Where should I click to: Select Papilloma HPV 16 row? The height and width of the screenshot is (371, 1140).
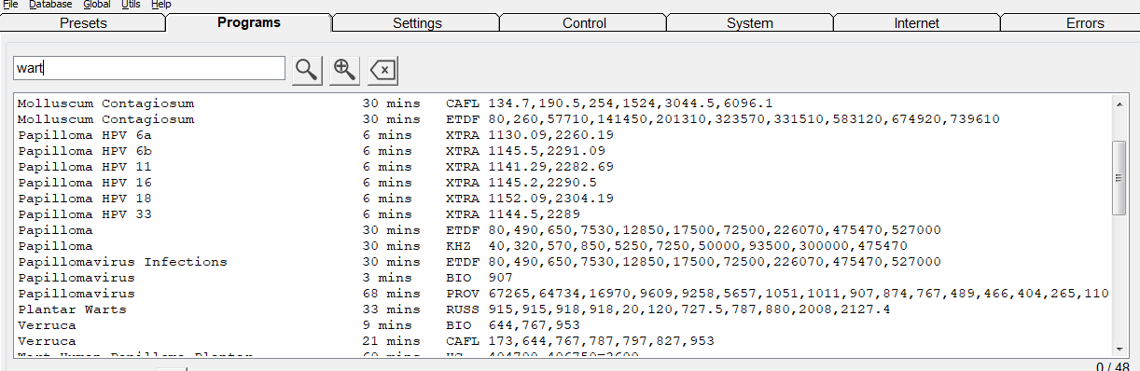[x=563, y=183]
